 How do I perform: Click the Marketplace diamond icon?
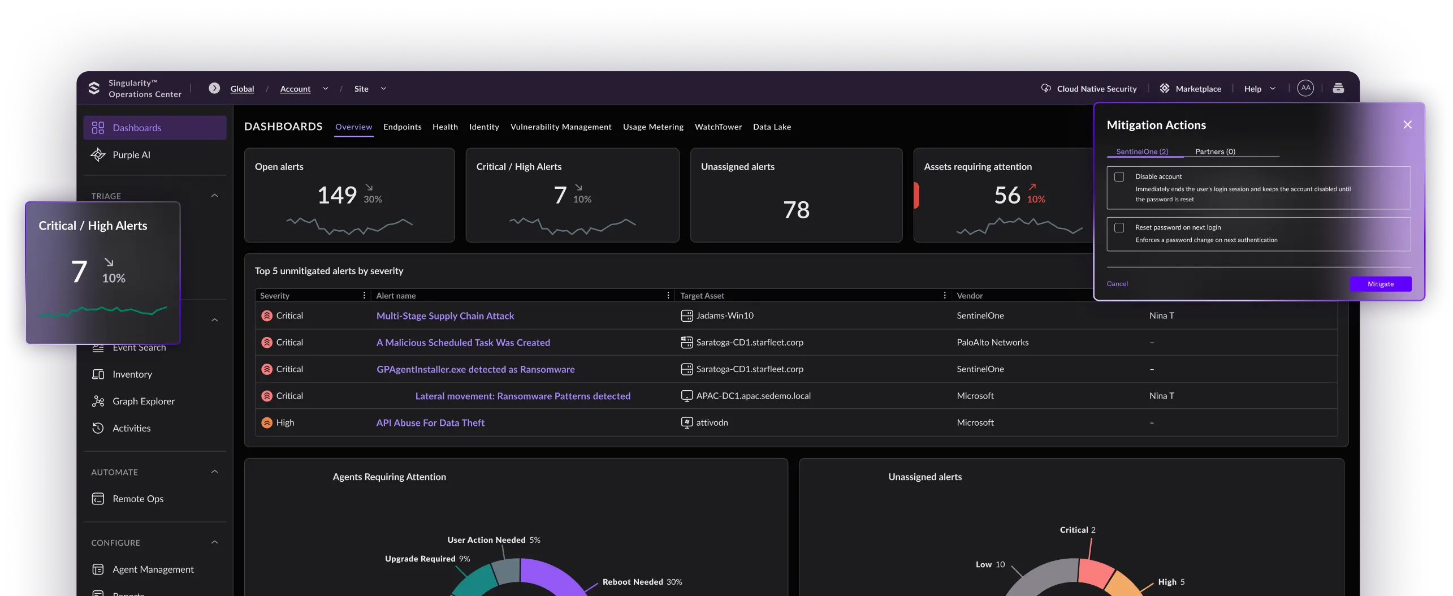click(1165, 88)
